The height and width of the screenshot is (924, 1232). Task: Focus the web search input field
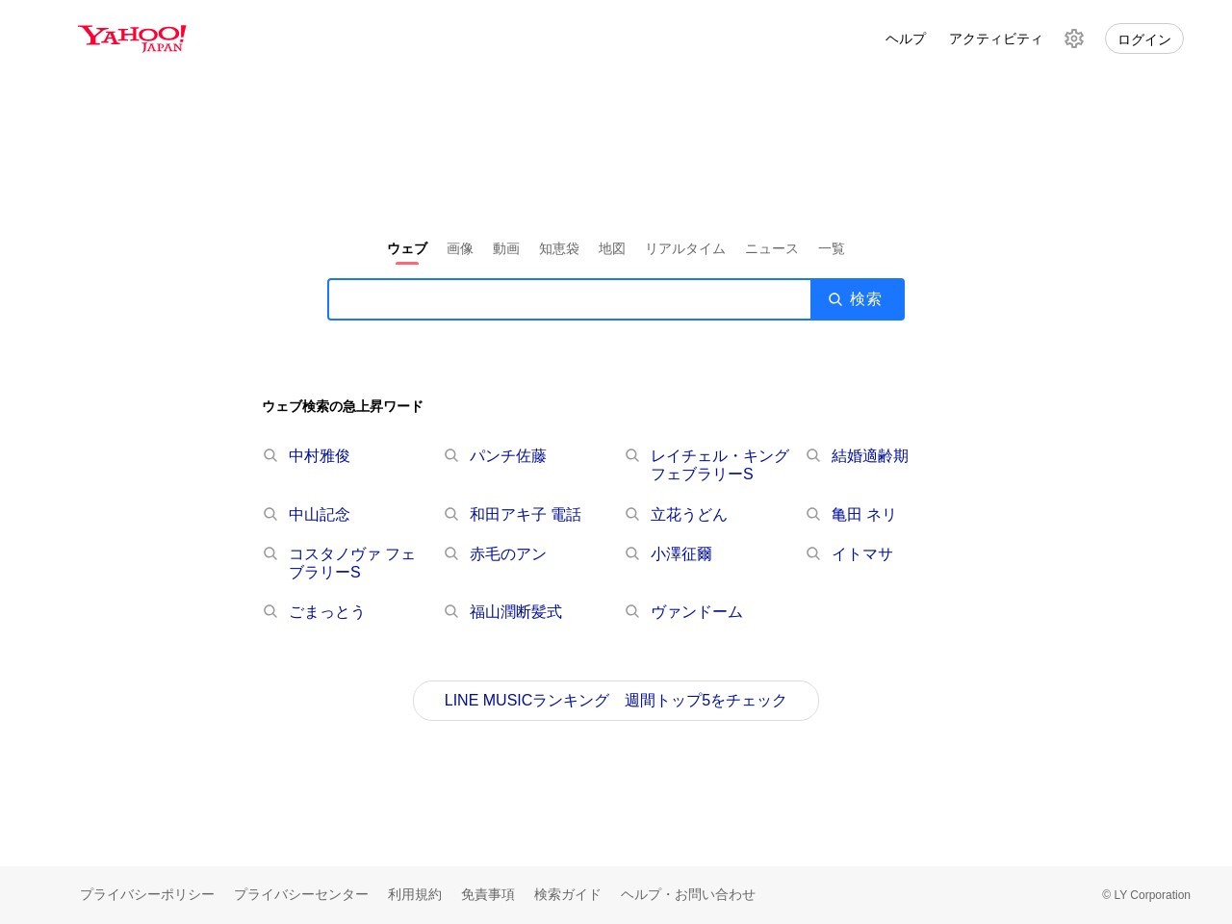tap(570, 299)
